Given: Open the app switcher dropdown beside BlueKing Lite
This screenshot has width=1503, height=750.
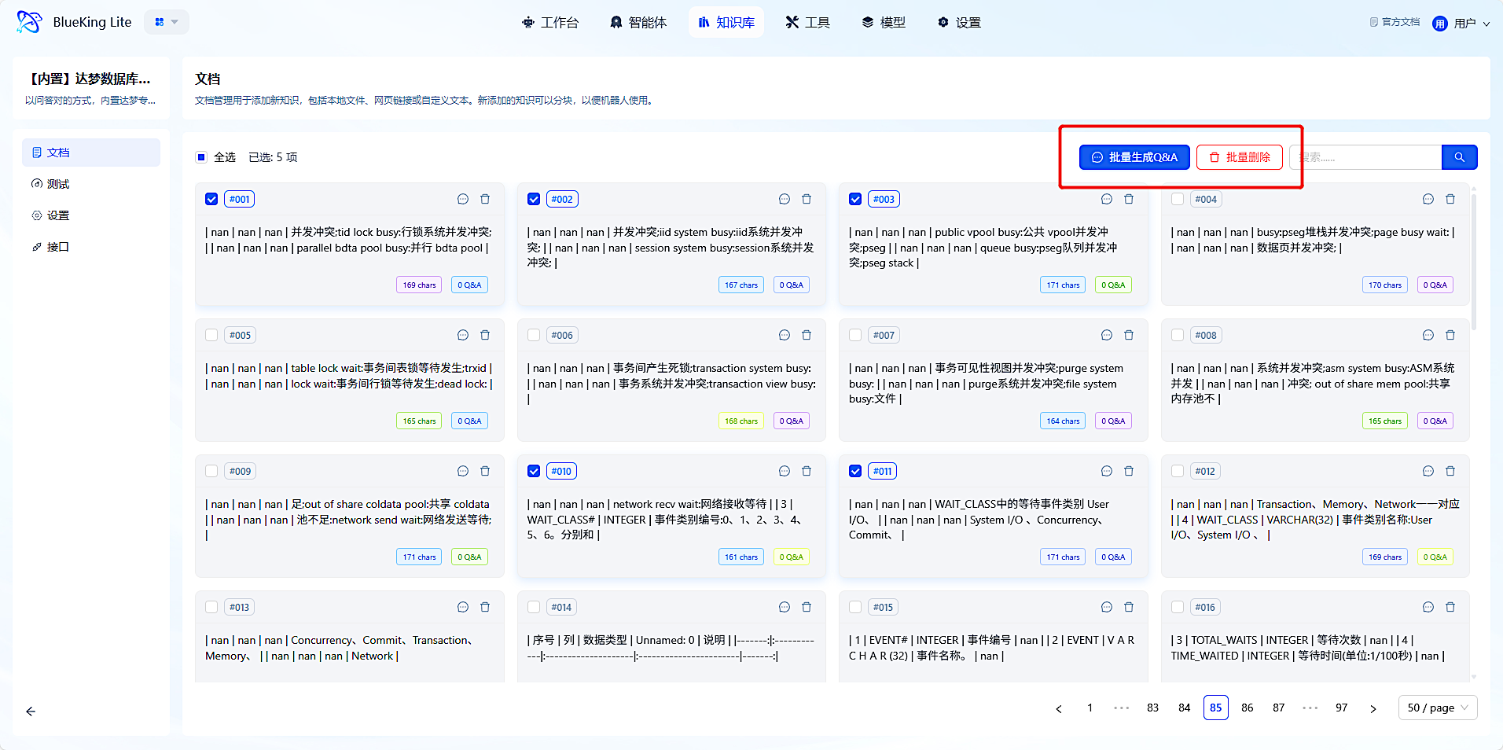Looking at the screenshot, I should pyautogui.click(x=167, y=22).
